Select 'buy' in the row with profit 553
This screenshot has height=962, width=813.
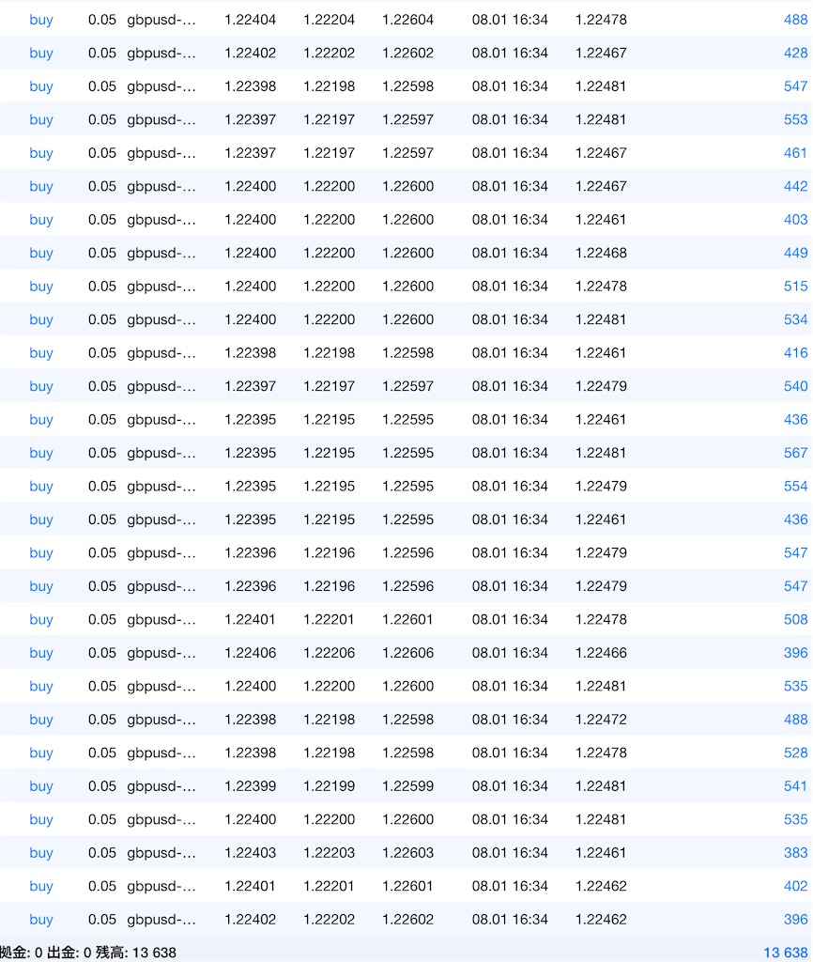pos(41,120)
